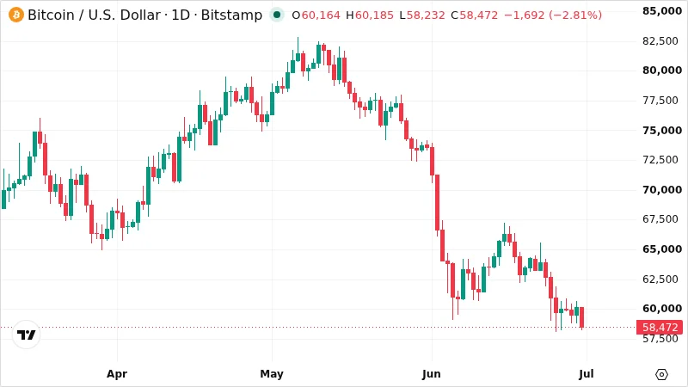This screenshot has height=387, width=688.
Task: Click the 70,000 price scale label
Action: pyautogui.click(x=662, y=189)
